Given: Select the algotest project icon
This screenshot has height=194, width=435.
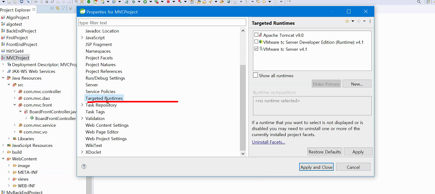Looking at the screenshot, I should (3, 24).
